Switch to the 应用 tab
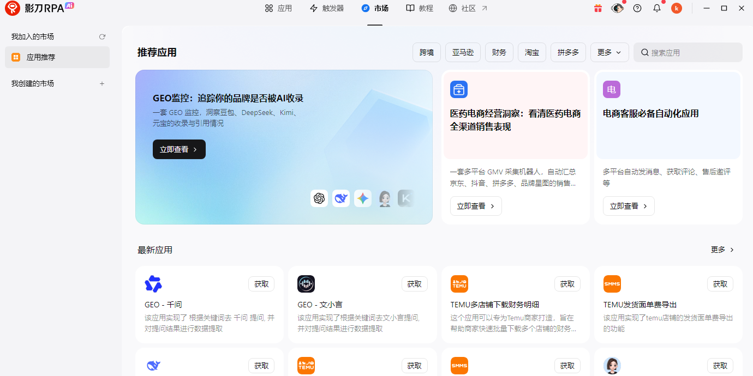 (x=278, y=8)
